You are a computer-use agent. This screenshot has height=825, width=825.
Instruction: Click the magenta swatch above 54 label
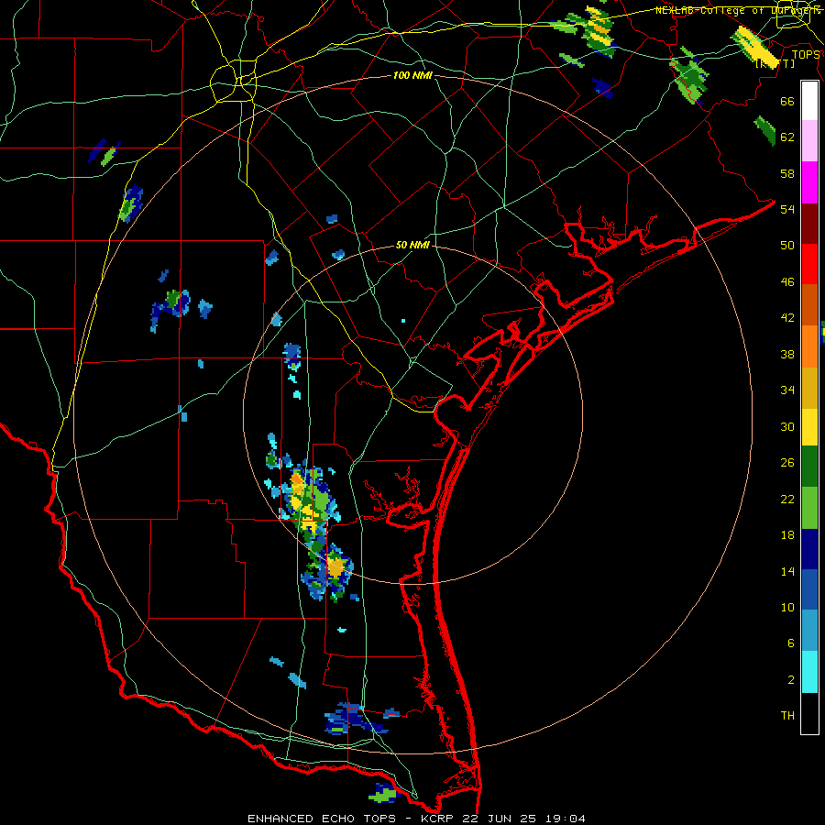click(809, 182)
